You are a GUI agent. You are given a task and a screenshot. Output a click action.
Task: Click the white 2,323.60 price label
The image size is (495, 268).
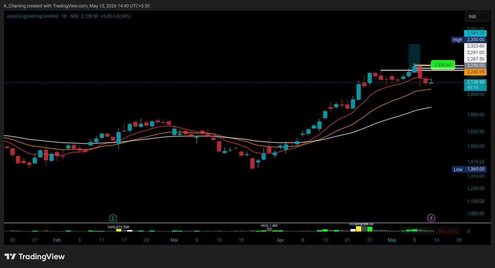click(476, 46)
